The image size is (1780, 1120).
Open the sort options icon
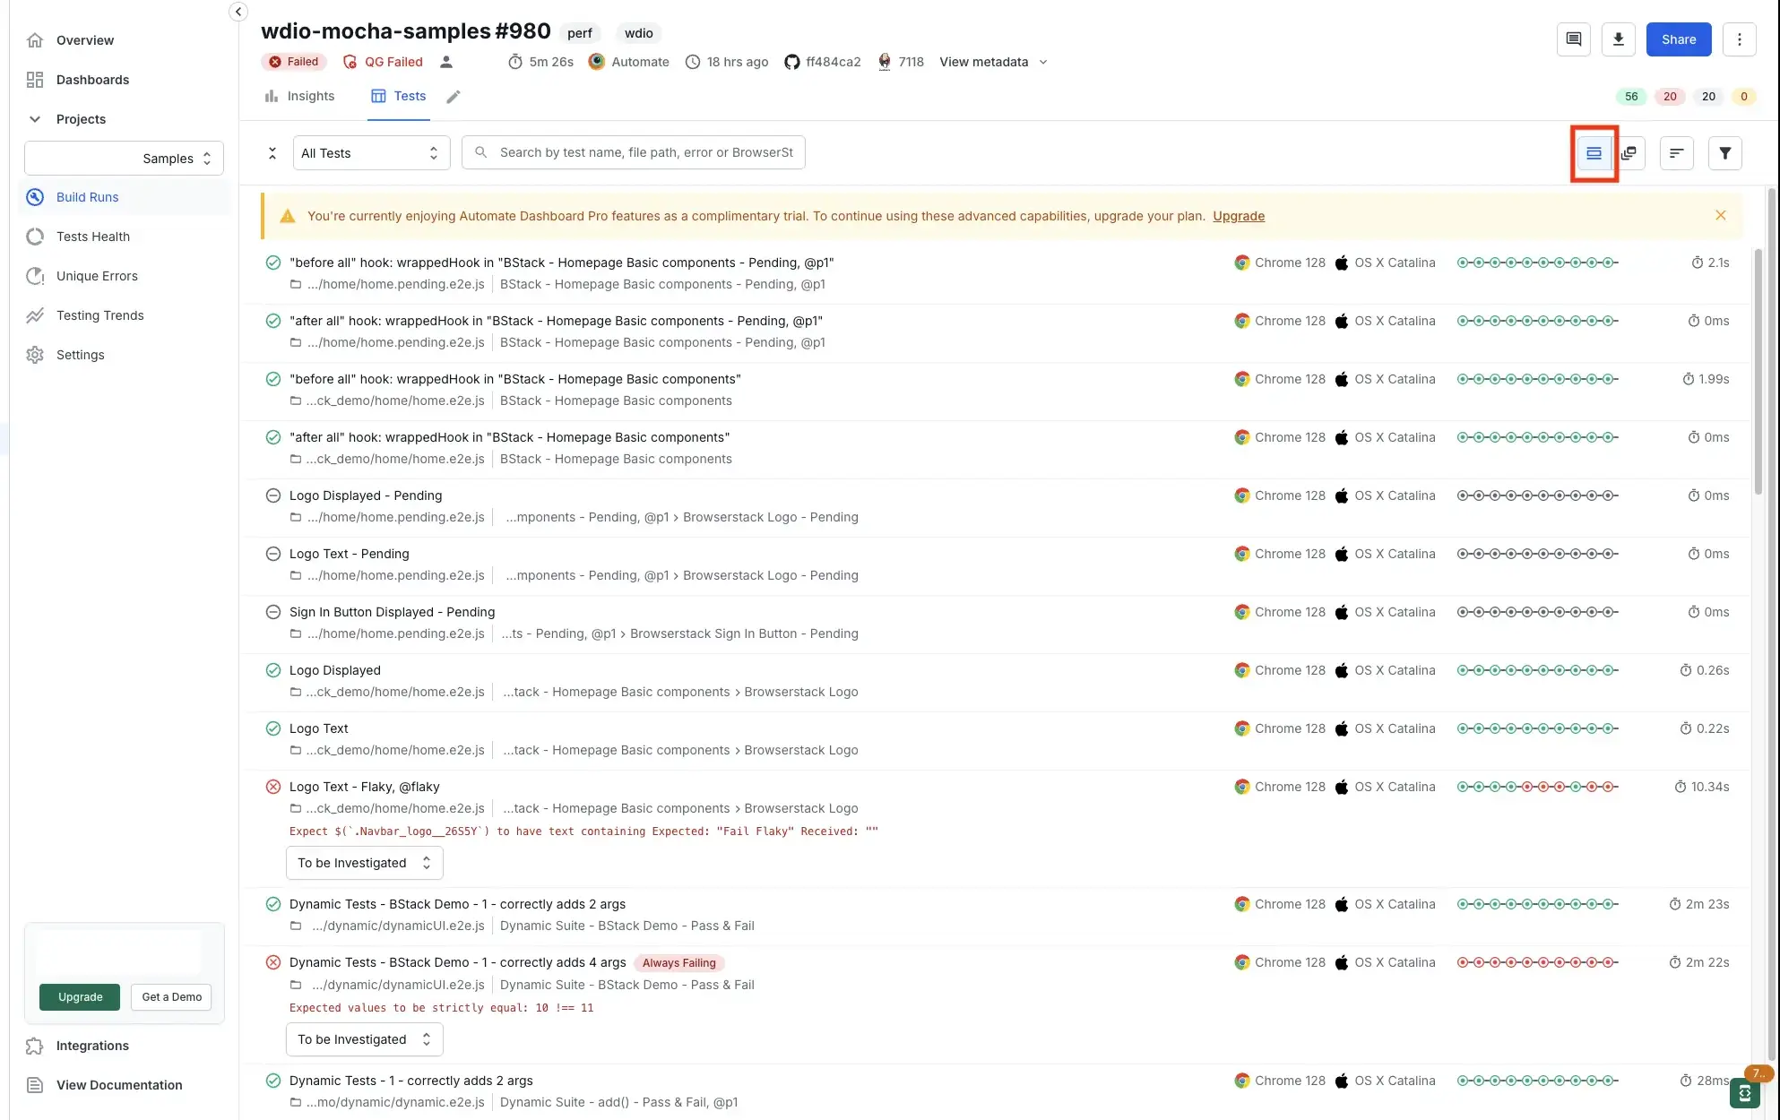click(x=1676, y=152)
